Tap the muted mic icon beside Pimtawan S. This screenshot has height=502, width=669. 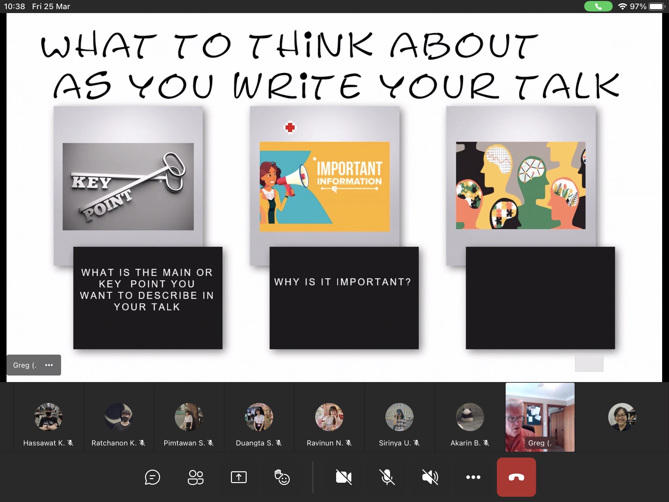210,443
